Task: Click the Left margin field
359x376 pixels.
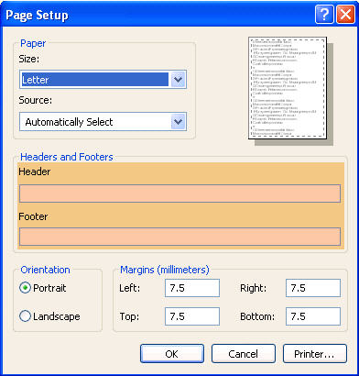Action: tap(192, 288)
